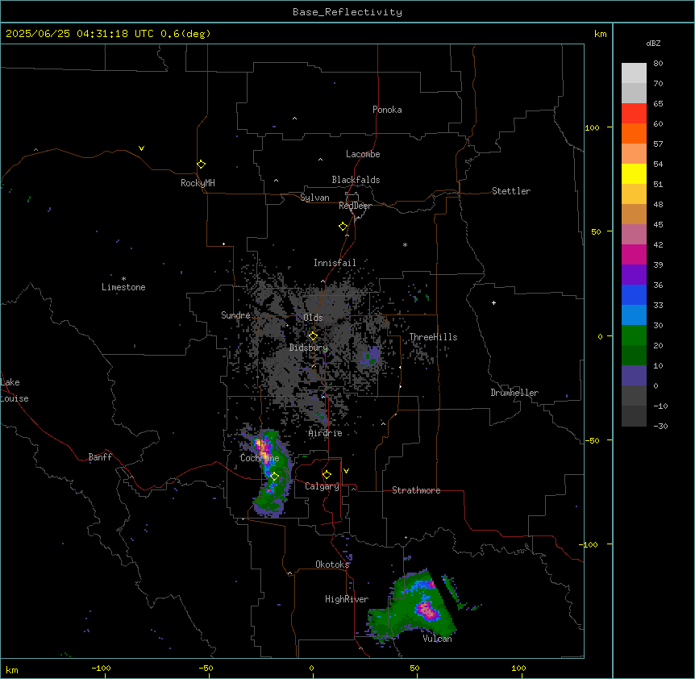
Task: Click the Calgary city label
Action: [323, 486]
